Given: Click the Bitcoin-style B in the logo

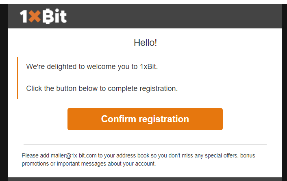Looking at the screenshot, I should coord(48,16).
